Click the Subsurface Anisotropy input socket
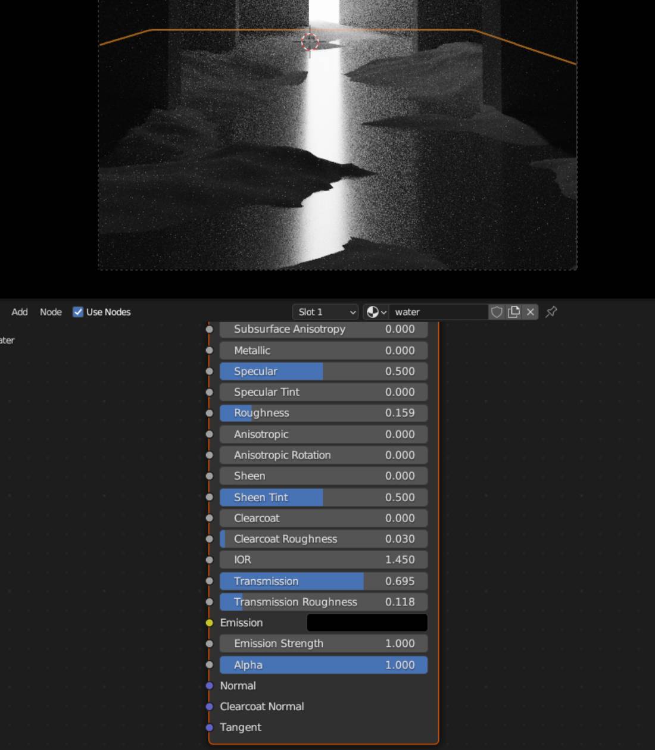 (210, 329)
